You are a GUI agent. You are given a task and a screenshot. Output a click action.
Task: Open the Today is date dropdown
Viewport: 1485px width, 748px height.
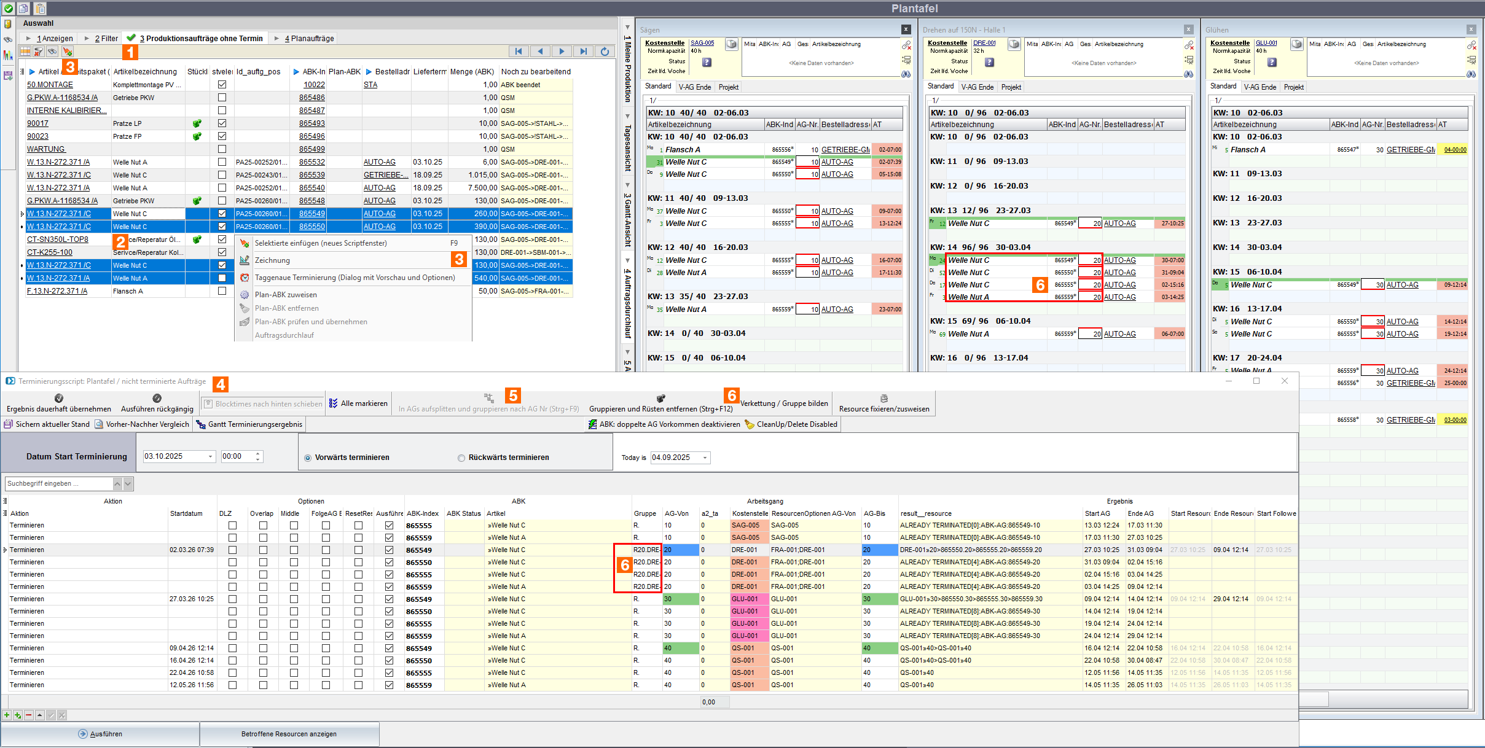(x=705, y=458)
